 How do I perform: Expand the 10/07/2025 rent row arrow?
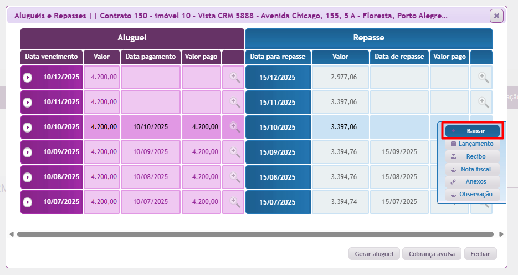pyautogui.click(x=28, y=202)
